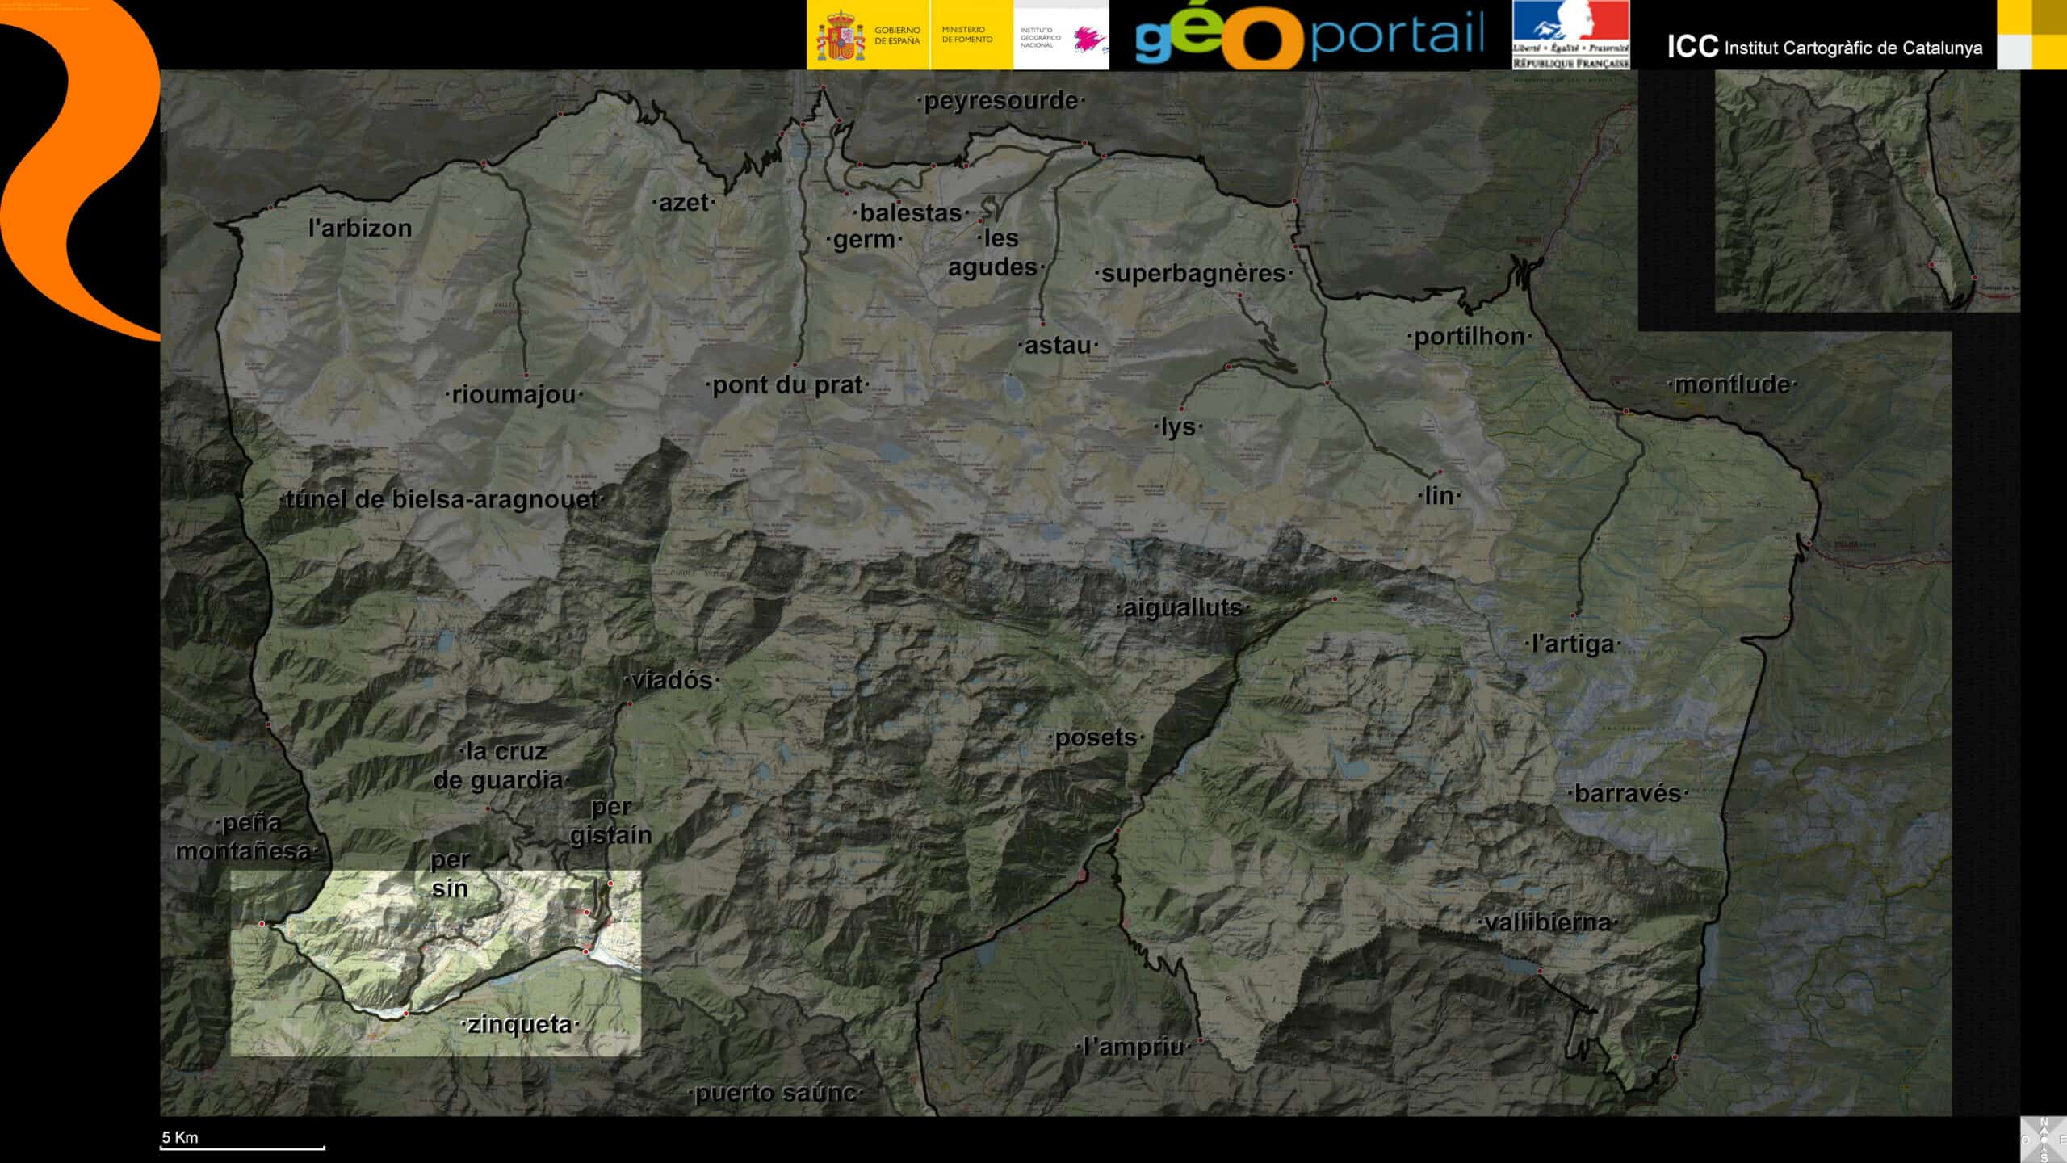Click the République Française logo

[x=1570, y=35]
